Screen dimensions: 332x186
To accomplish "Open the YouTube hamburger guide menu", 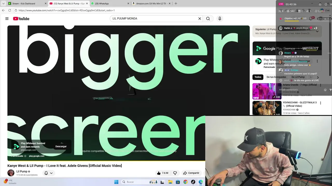I will pos(7,19).
